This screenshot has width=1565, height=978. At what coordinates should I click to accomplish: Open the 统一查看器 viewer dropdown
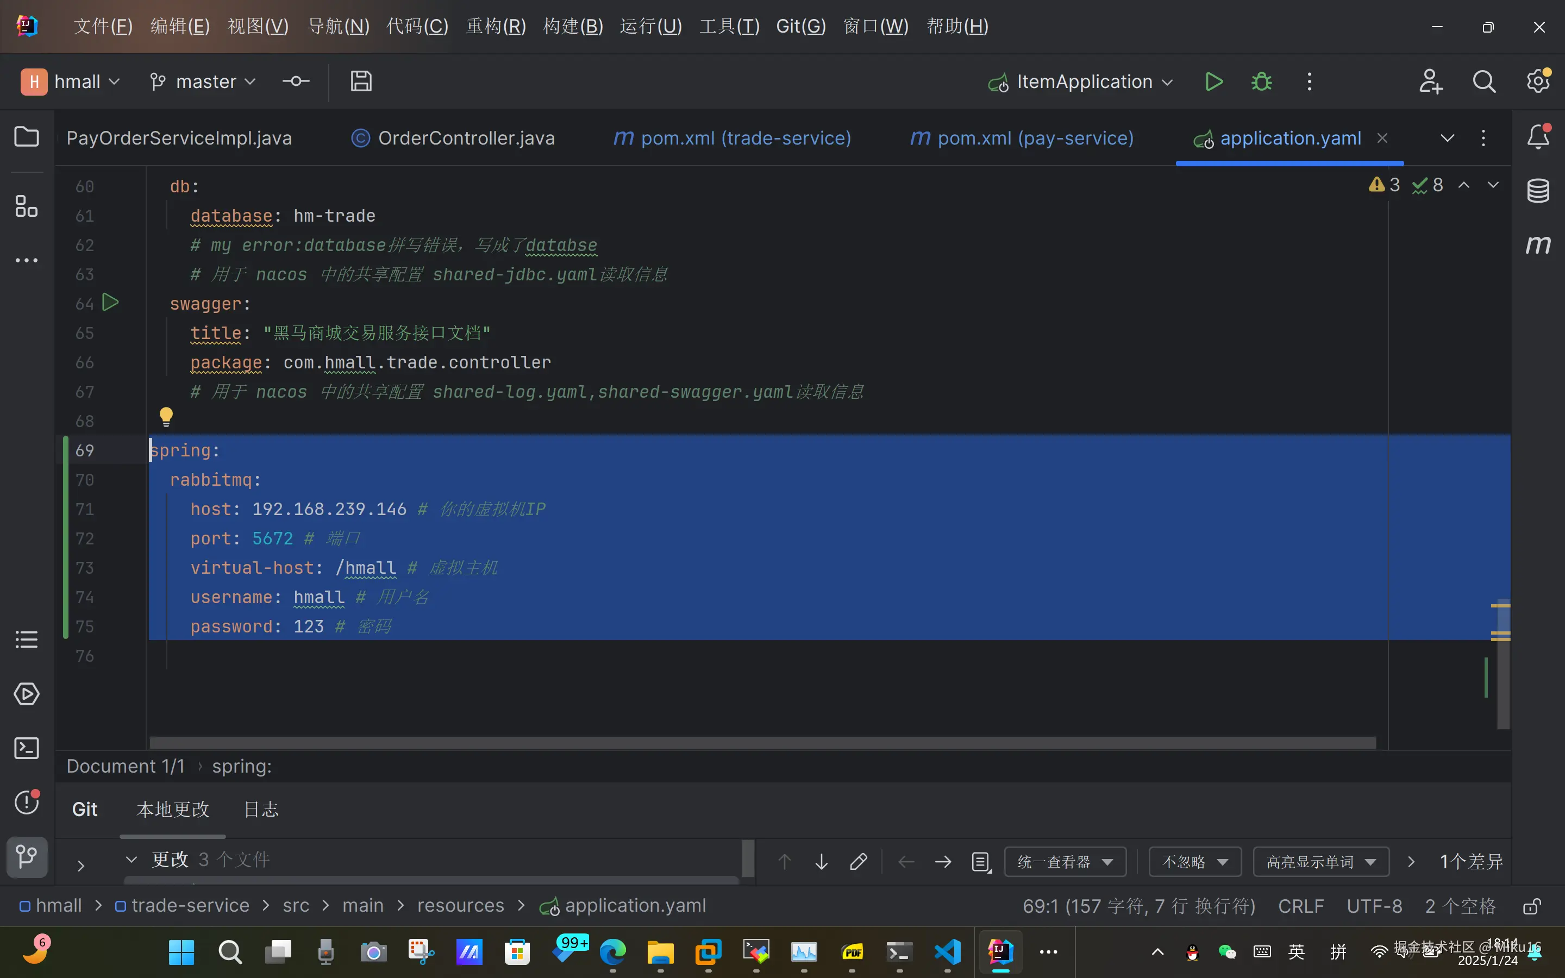[x=1065, y=862]
